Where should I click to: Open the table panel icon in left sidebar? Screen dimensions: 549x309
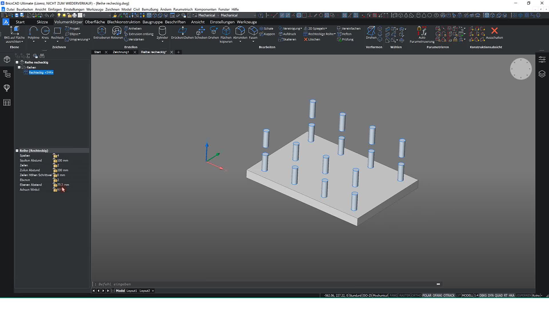pos(7,102)
